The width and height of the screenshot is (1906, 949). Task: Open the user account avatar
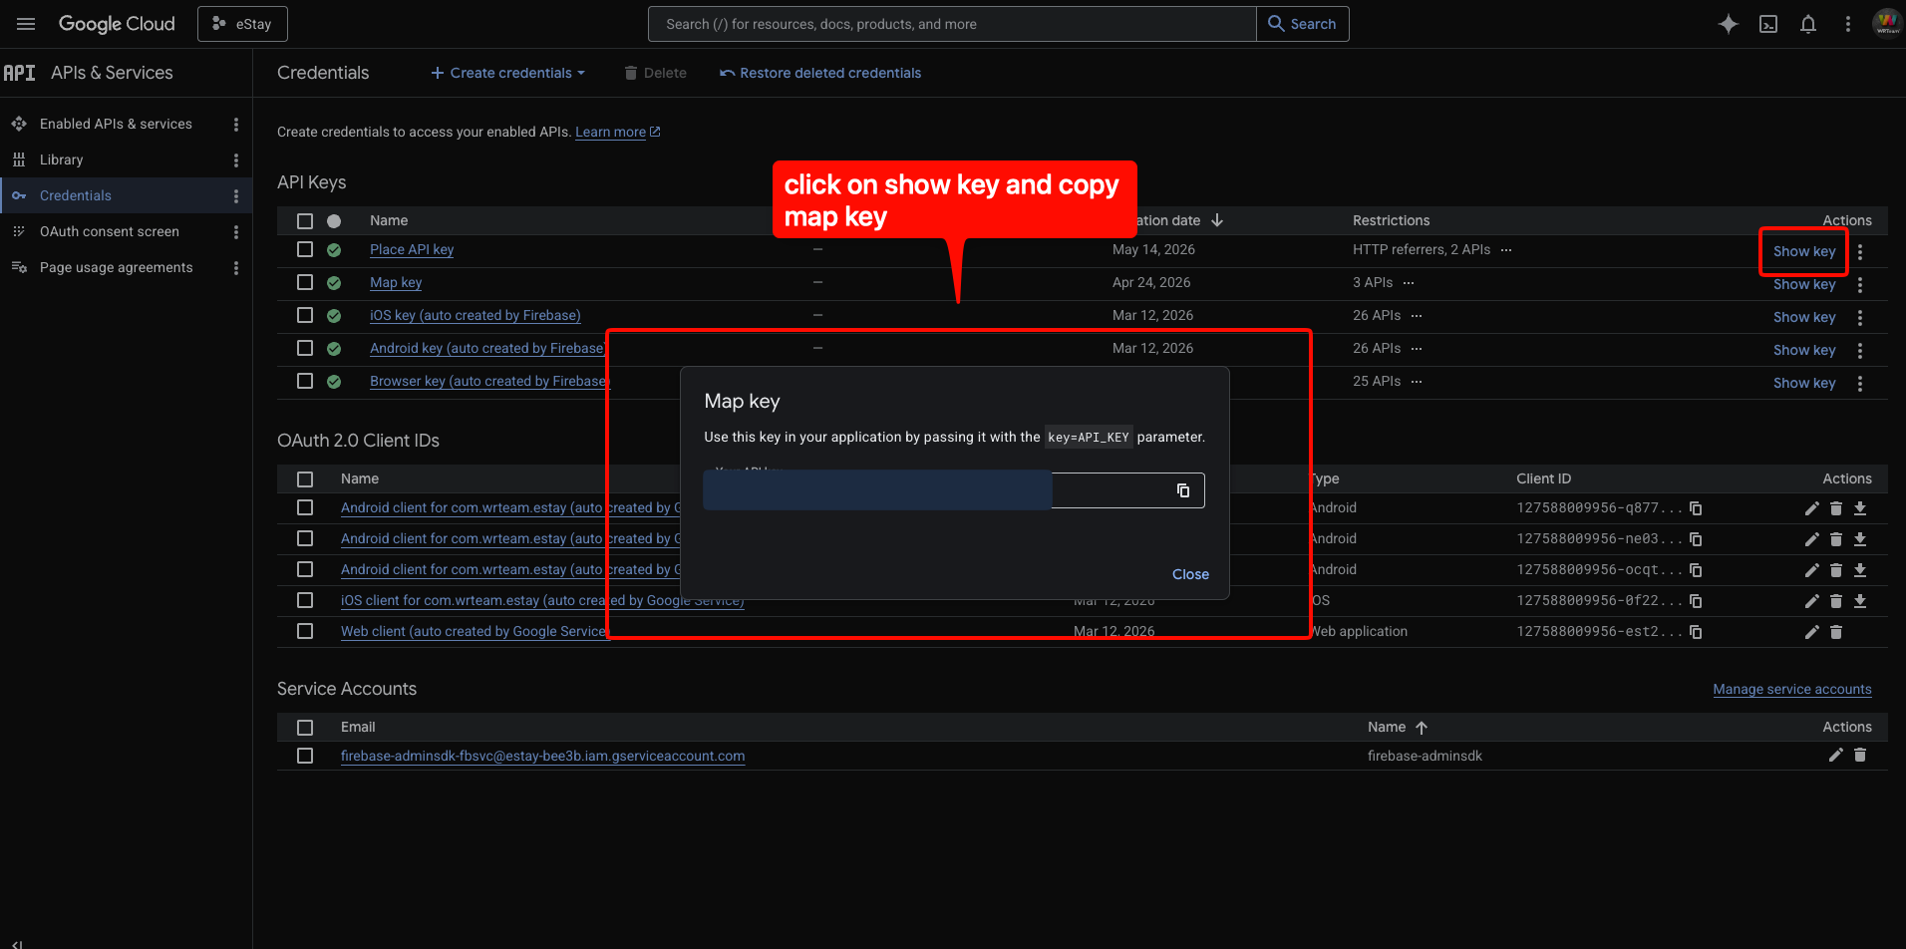click(1887, 23)
